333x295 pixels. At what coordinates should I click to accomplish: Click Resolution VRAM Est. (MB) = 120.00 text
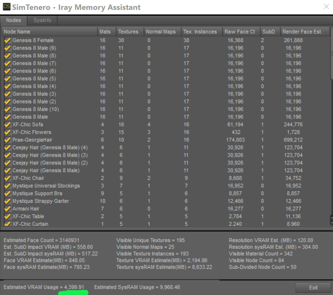(271, 240)
